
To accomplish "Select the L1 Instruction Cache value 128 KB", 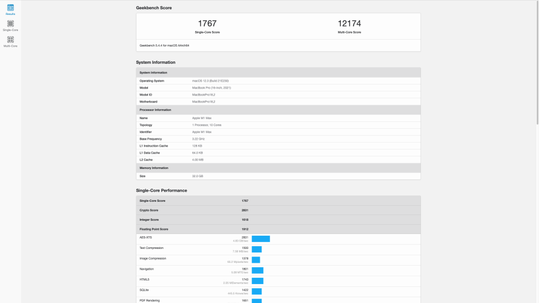I will click(x=197, y=146).
